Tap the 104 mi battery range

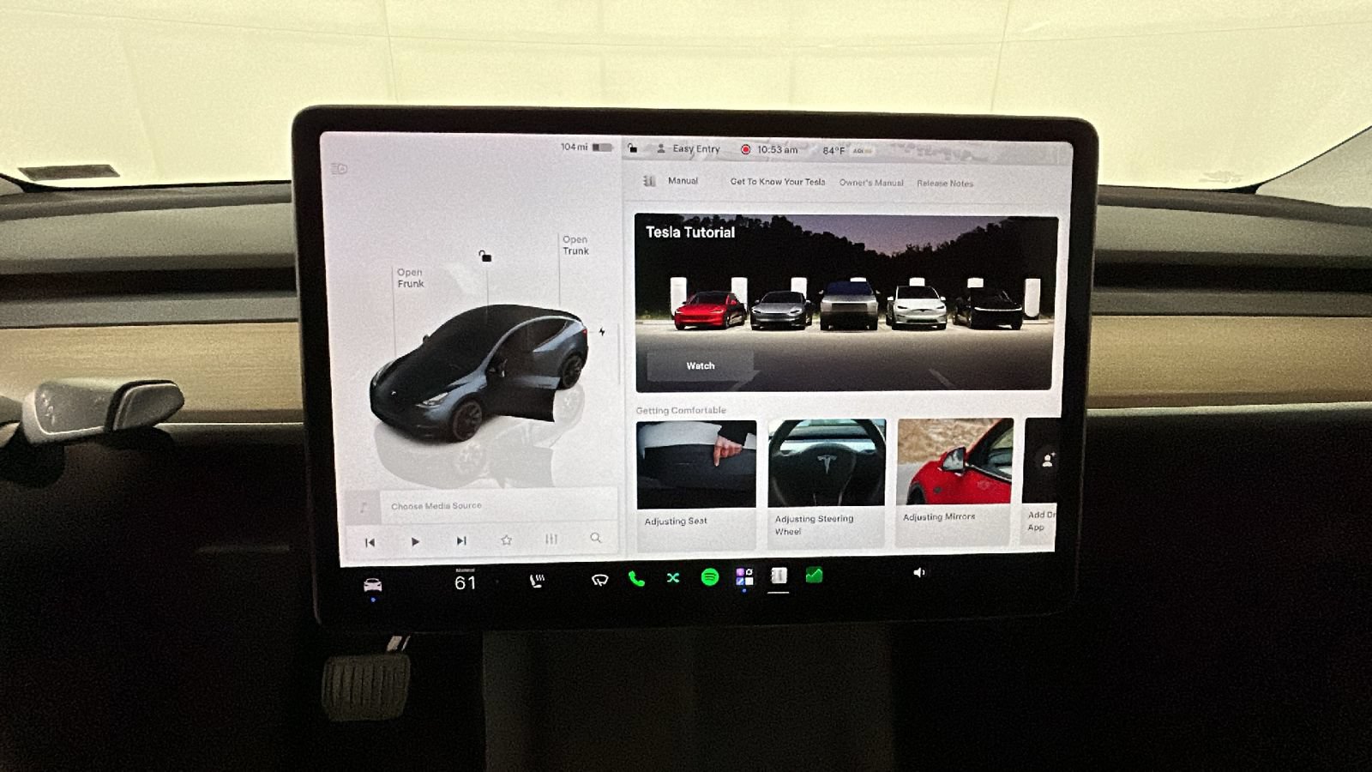[586, 148]
